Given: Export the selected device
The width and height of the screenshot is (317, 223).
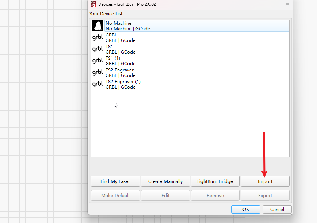Looking at the screenshot, I should click(265, 195).
